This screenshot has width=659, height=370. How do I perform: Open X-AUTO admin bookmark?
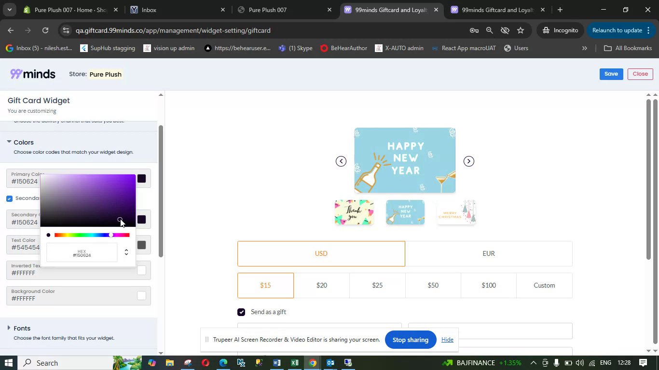tap(399, 48)
